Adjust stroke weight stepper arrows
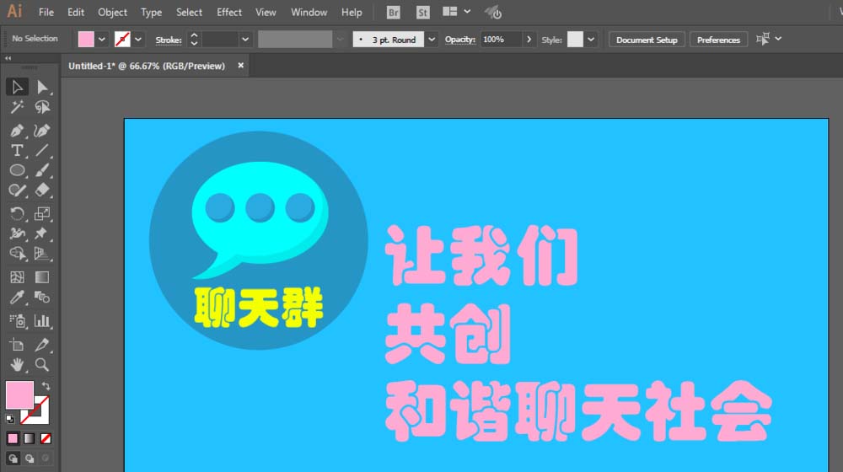Screen dimensions: 843x472 [x=194, y=40]
